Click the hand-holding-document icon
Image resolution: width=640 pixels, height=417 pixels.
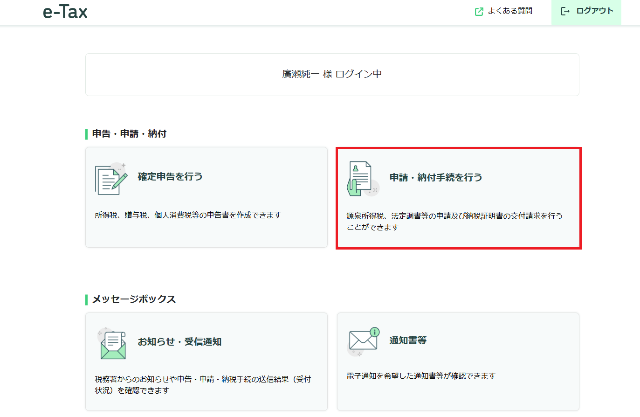click(x=363, y=179)
